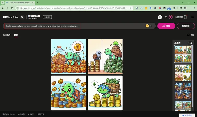The width and height of the screenshot is (197, 117).
Task: Open the Chrome side panel icon
Action: coord(185,8)
